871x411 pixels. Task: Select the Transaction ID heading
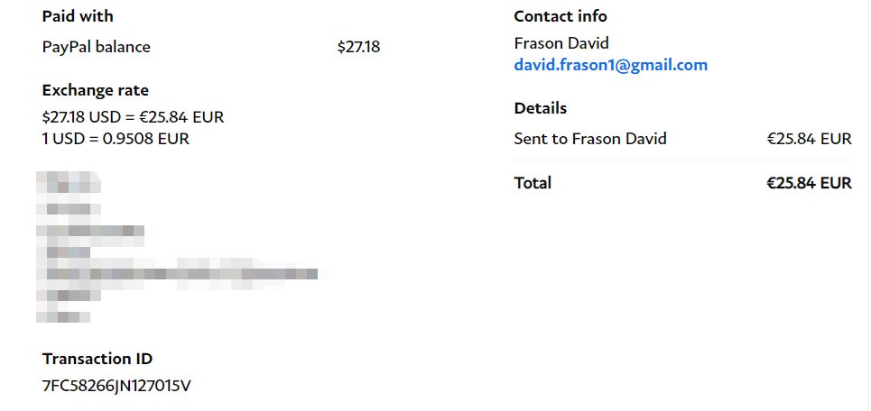[x=97, y=359]
